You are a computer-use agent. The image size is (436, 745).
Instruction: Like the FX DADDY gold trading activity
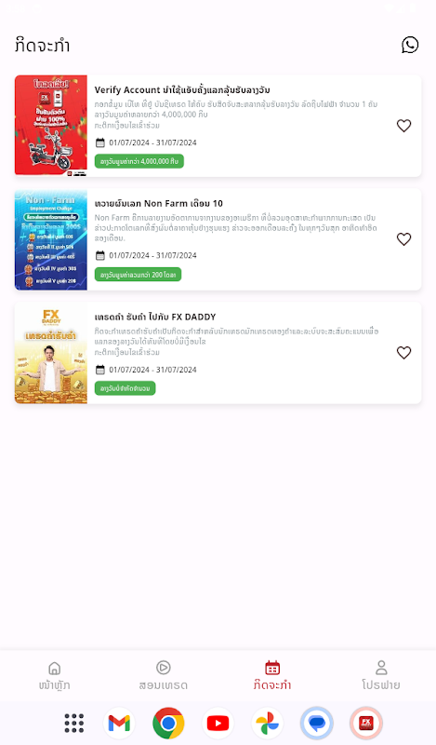tap(403, 353)
